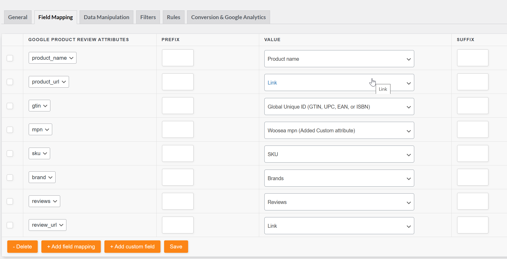This screenshot has width=507, height=259.
Task: Switch to the General tab
Action: (18, 17)
